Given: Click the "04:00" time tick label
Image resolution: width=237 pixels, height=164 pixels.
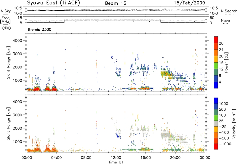Looking at the screenshot, I should (56, 158).
